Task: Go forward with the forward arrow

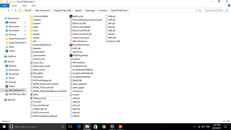Action: point(8,10)
